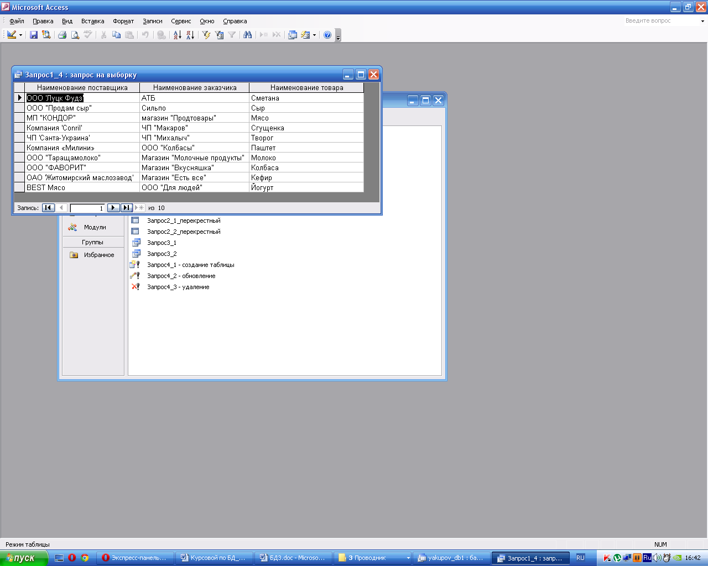The image size is (708, 566).
Task: Open the Вставка menu
Action: [x=92, y=21]
